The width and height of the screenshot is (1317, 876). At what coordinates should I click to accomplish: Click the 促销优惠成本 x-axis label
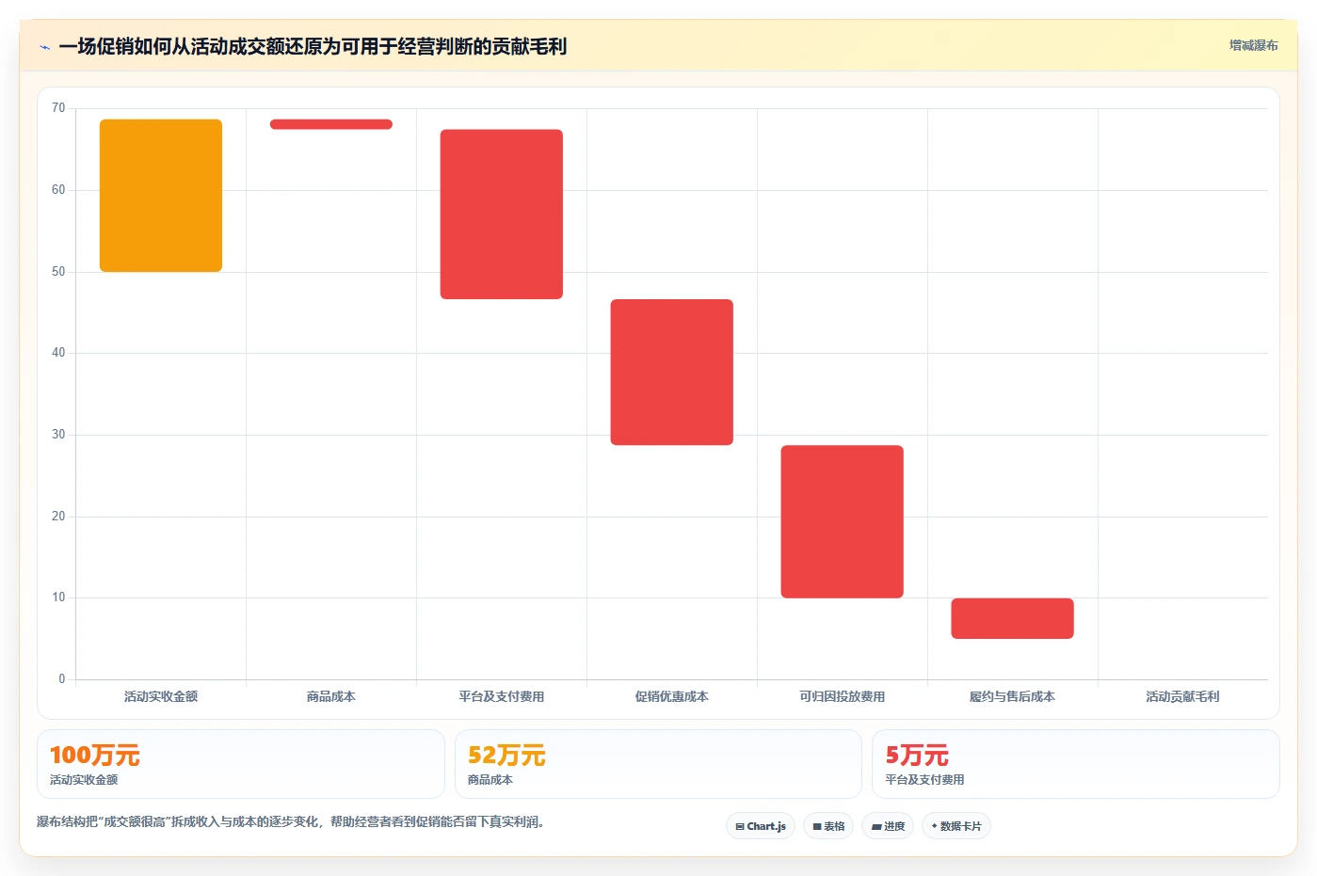tap(672, 696)
